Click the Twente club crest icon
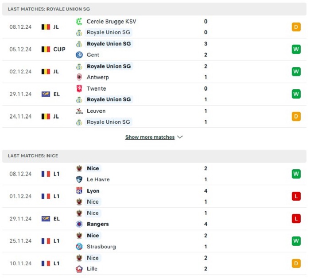The height and width of the screenshot is (278, 310). (79, 88)
